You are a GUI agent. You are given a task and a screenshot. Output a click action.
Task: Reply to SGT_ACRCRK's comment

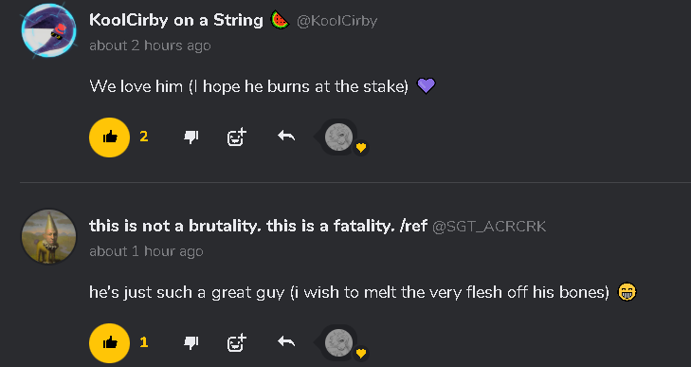tap(286, 341)
